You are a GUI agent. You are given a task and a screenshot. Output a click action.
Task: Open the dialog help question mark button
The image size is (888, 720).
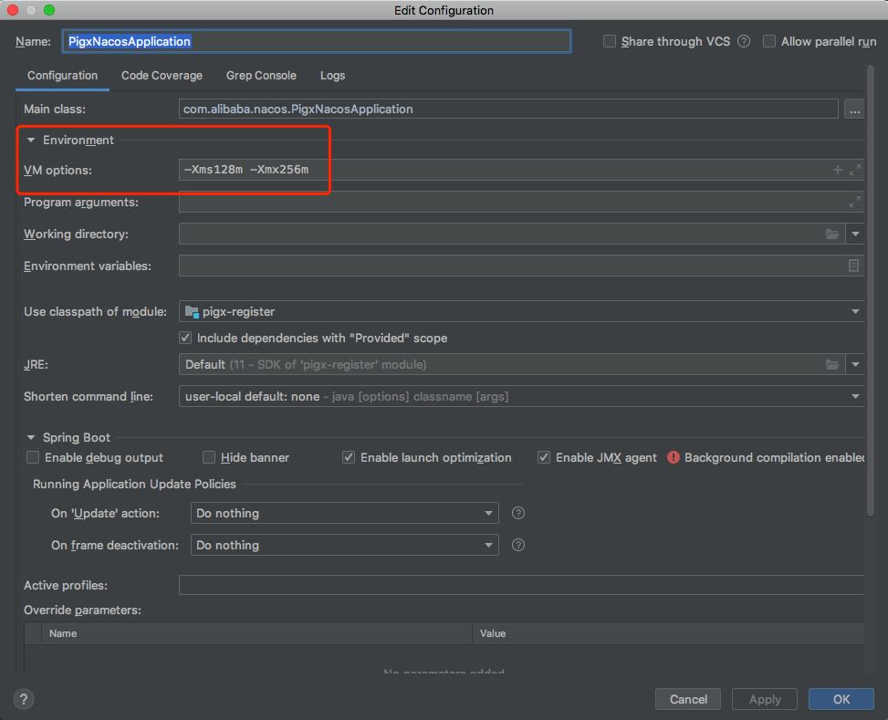point(24,699)
